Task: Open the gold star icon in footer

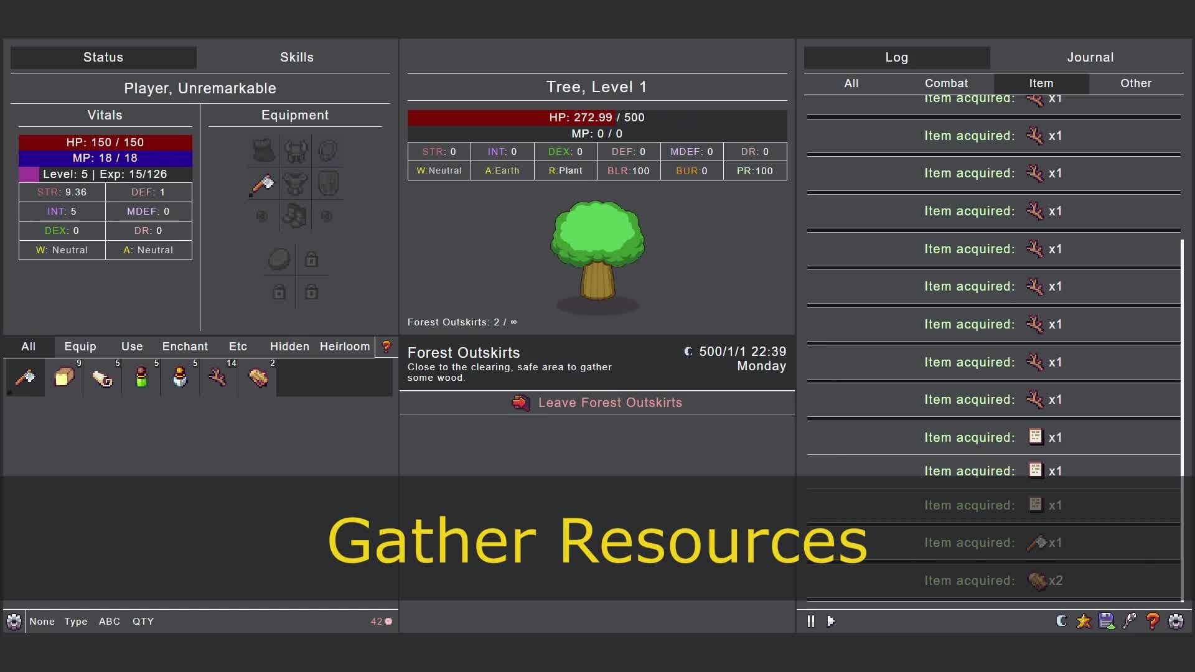Action: (x=1084, y=621)
